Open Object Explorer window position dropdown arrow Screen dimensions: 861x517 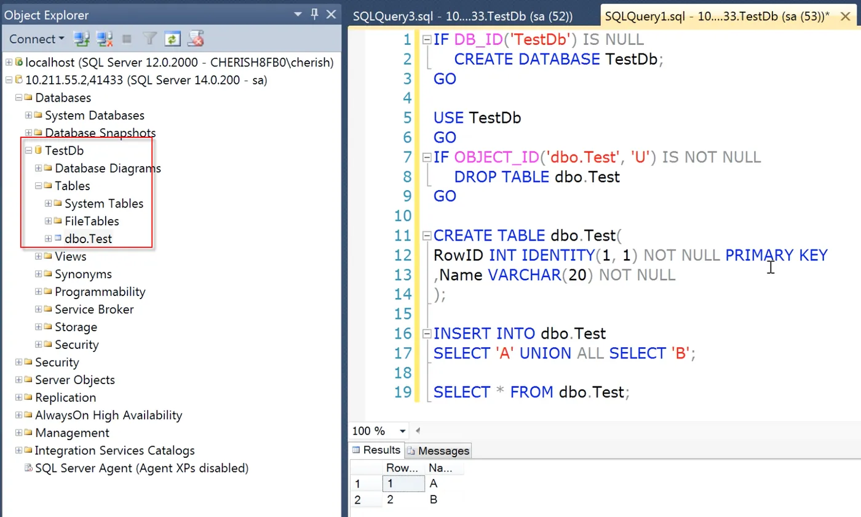pyautogui.click(x=298, y=14)
